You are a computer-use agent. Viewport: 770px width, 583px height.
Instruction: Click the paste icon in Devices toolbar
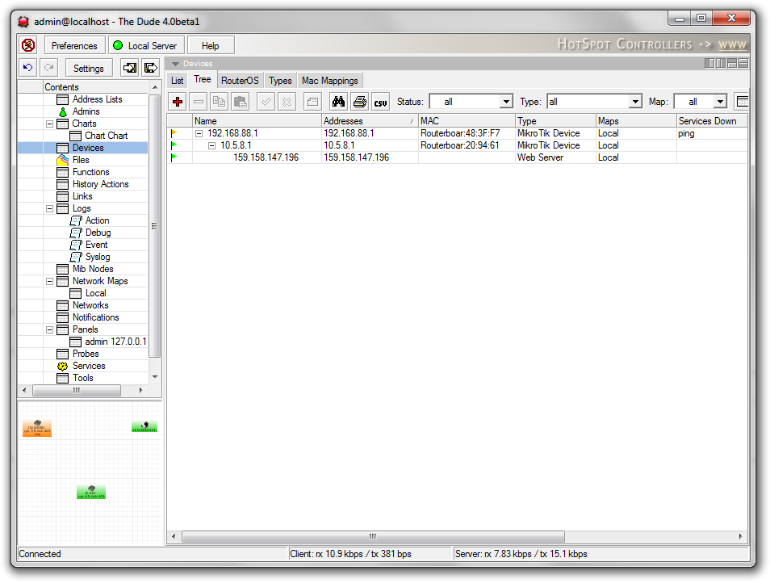pyautogui.click(x=241, y=102)
